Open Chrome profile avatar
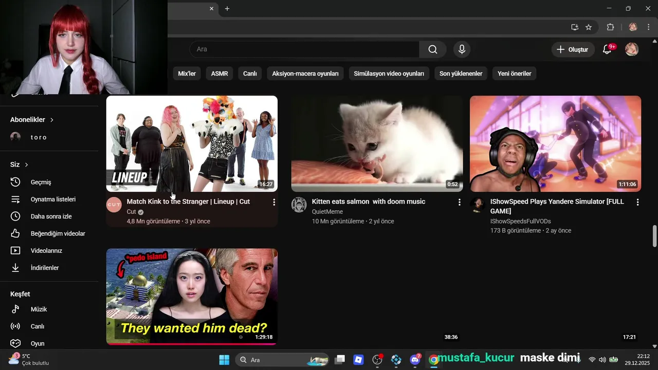658x370 pixels. [x=633, y=27]
